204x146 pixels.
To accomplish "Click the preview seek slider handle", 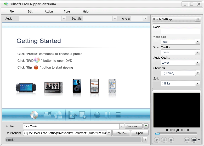I will click(157, 133).
